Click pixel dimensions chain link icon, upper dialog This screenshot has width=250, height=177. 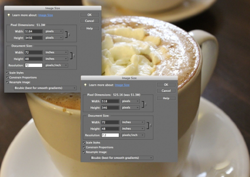pyautogui.click(x=69, y=34)
